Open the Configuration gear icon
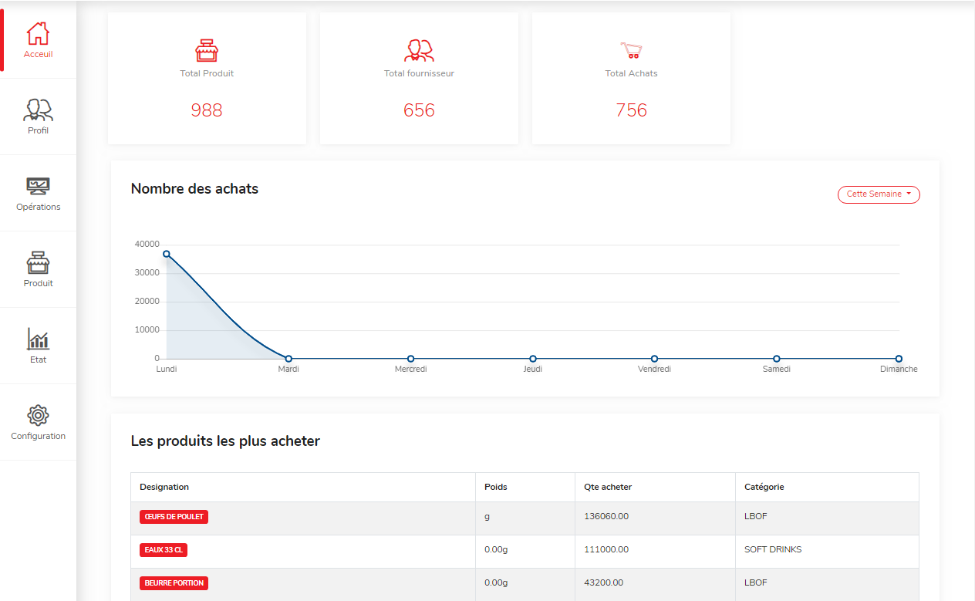The width and height of the screenshot is (975, 601). click(x=38, y=415)
